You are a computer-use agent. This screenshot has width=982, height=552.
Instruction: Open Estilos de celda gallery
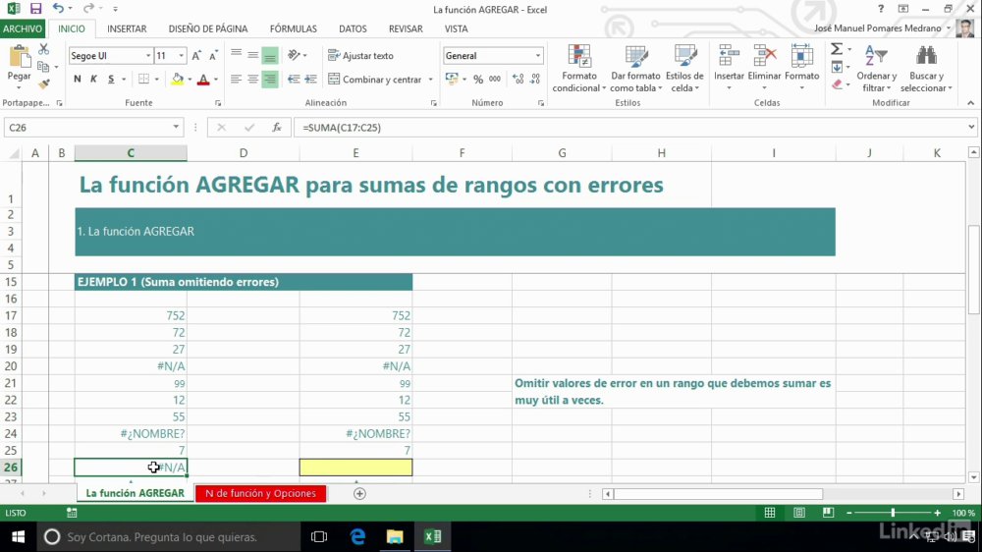click(684, 69)
